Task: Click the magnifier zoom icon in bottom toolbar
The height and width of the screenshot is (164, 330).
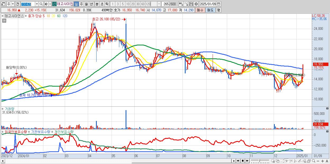Action: coord(313,161)
